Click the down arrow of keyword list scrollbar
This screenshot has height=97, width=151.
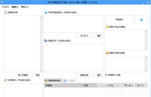pos(41,71)
